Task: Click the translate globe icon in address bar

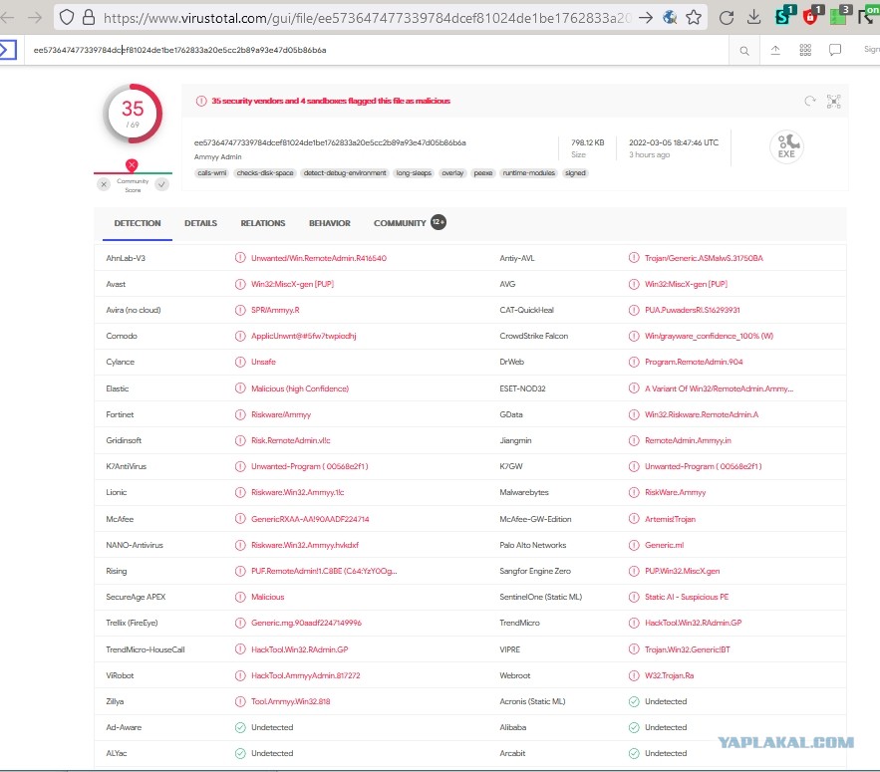Action: point(670,17)
